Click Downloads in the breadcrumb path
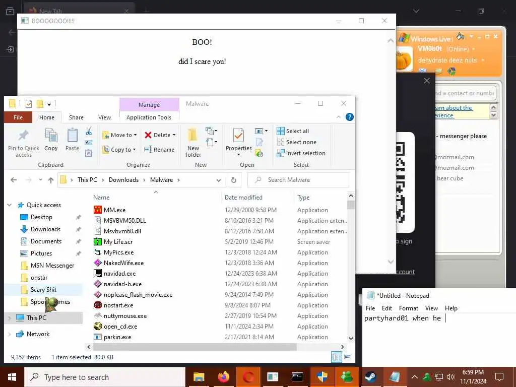The height and width of the screenshot is (387, 516). coord(124,180)
